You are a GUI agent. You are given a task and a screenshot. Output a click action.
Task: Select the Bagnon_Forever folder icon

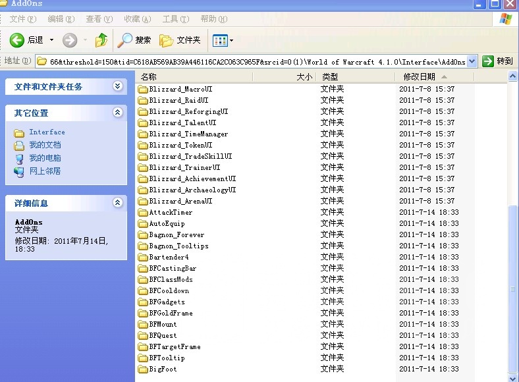pos(143,235)
